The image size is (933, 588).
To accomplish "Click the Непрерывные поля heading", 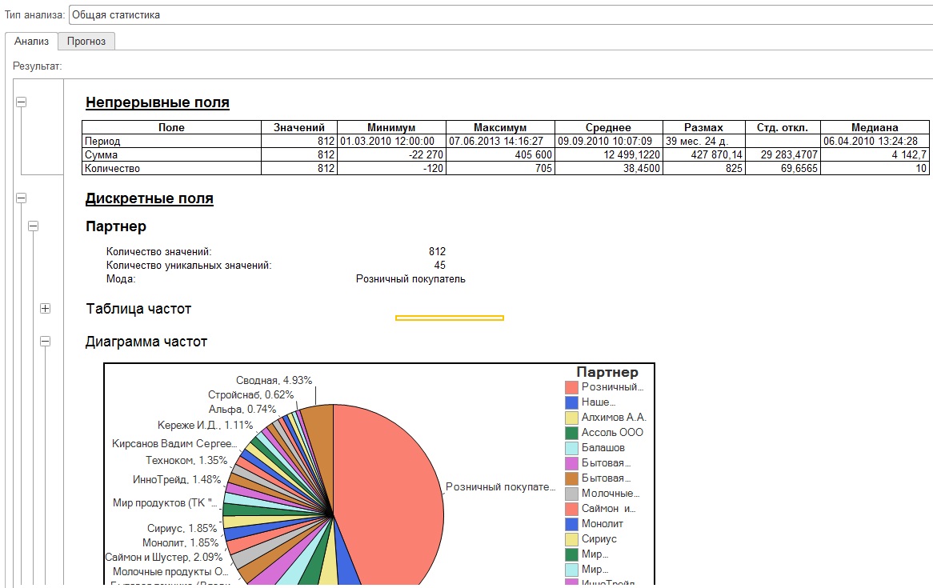I will (158, 102).
